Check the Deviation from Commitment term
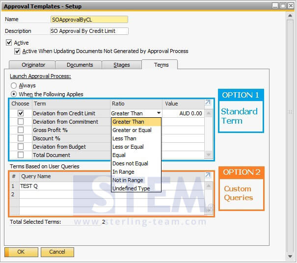 [21, 122]
